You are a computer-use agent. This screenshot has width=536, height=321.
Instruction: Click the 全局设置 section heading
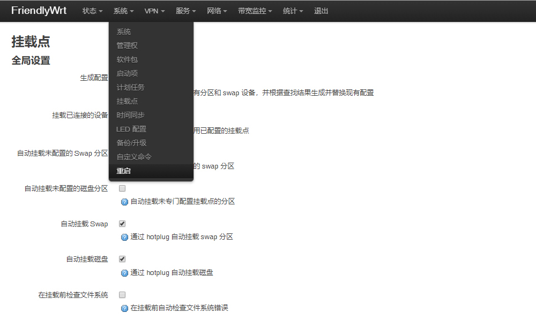pos(31,60)
